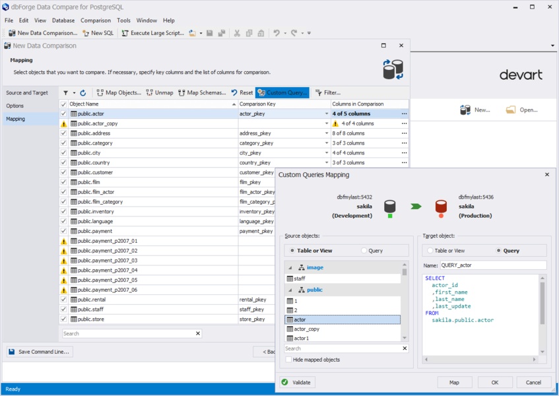Uncheck the public.address object checkbox
The image size is (559, 396).
(x=63, y=133)
